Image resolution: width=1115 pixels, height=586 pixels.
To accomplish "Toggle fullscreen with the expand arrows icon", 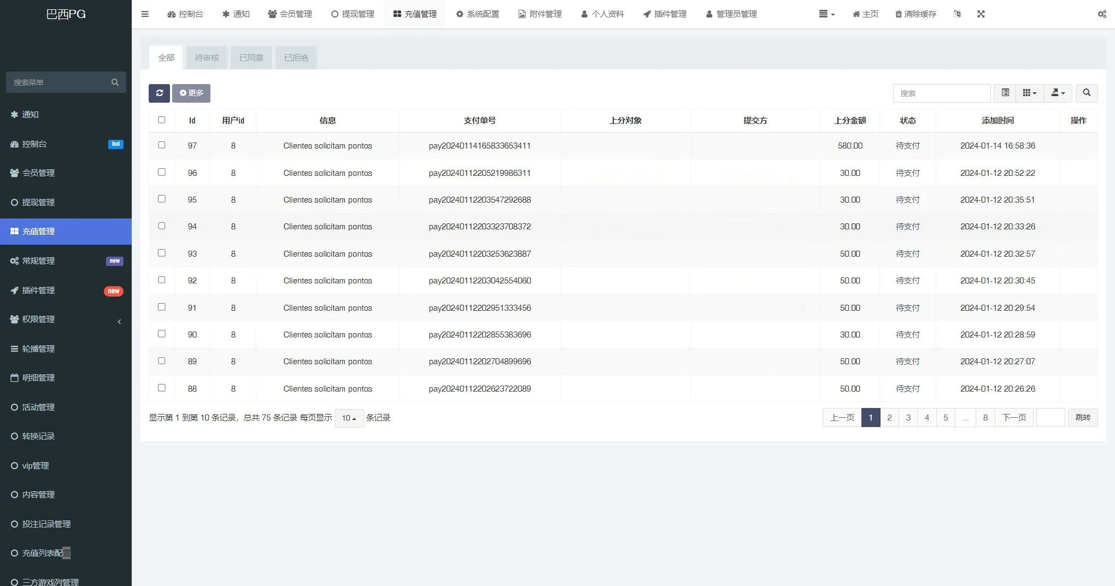I will 981,14.
